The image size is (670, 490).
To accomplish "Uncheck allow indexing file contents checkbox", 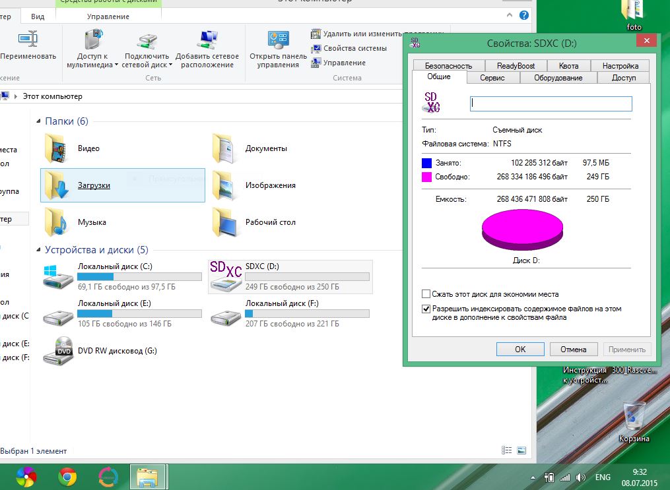I will click(426, 309).
